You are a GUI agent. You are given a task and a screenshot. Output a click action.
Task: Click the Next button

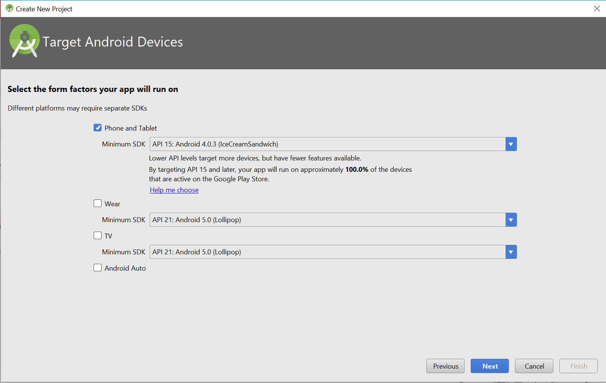[x=489, y=366]
